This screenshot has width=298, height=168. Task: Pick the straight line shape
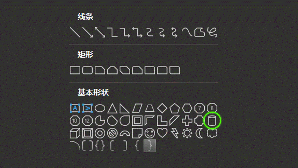(x=75, y=32)
